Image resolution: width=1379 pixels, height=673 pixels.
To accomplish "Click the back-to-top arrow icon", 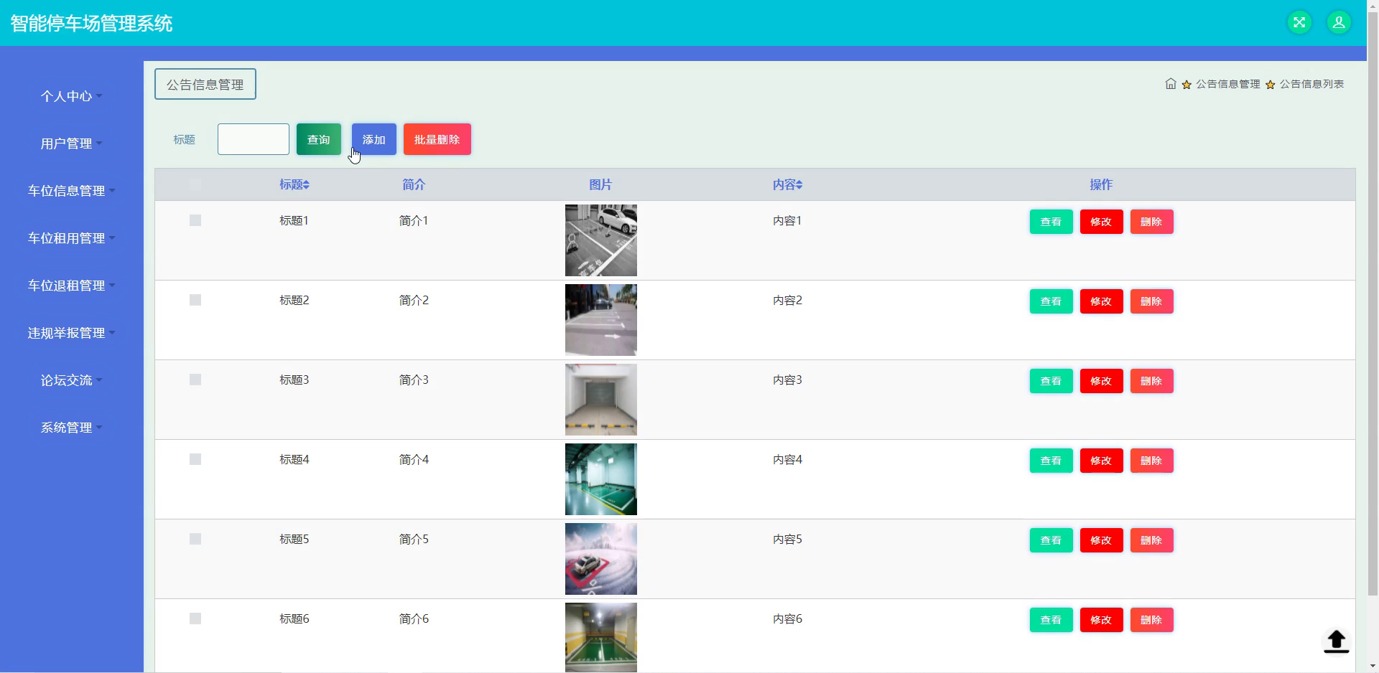I will tap(1336, 641).
